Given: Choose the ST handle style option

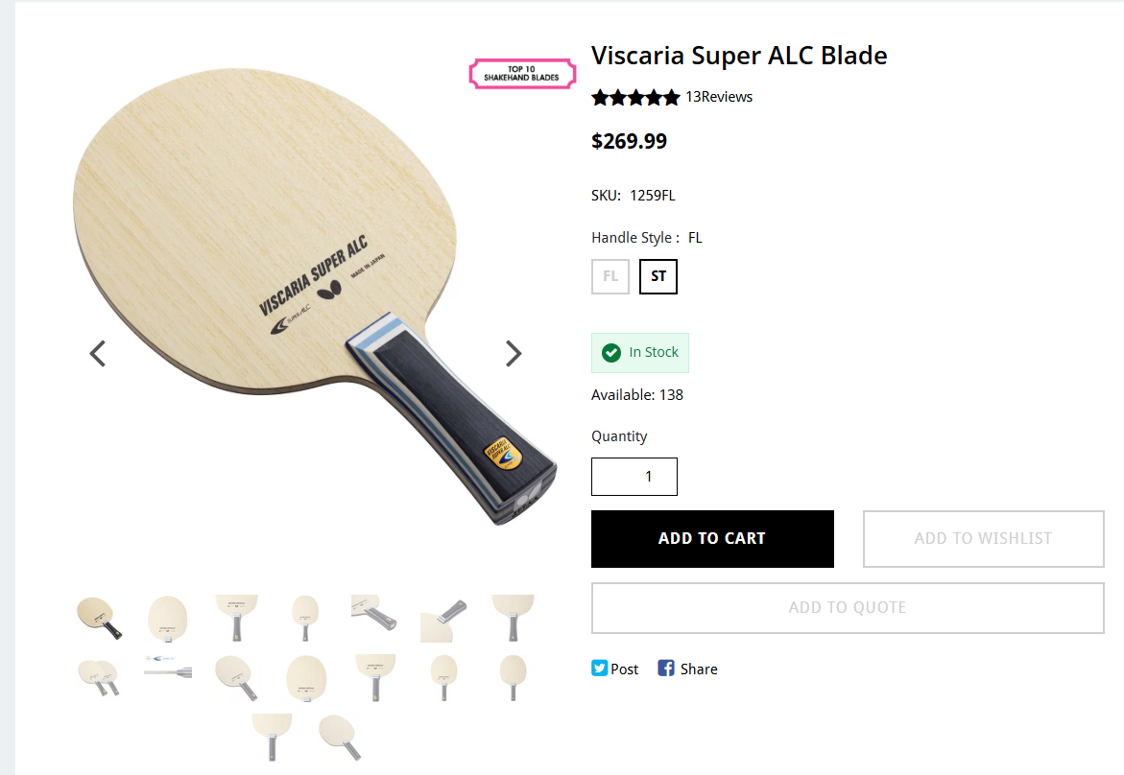Looking at the screenshot, I should 658,277.
